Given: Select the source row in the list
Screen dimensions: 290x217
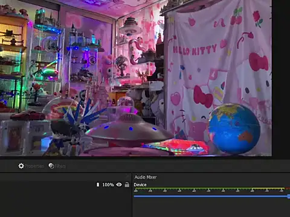Looking at the screenshot, I should tap(66, 184).
